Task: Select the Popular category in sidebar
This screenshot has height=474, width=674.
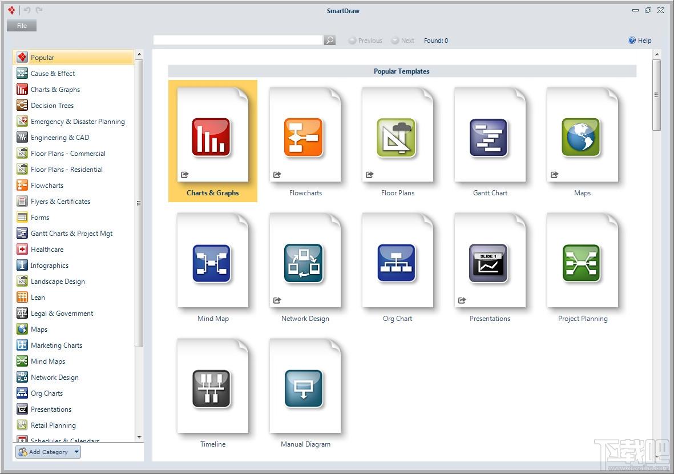Action: click(x=74, y=57)
